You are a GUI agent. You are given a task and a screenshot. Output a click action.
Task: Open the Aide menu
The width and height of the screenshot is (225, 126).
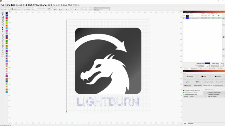(x=31, y=3)
